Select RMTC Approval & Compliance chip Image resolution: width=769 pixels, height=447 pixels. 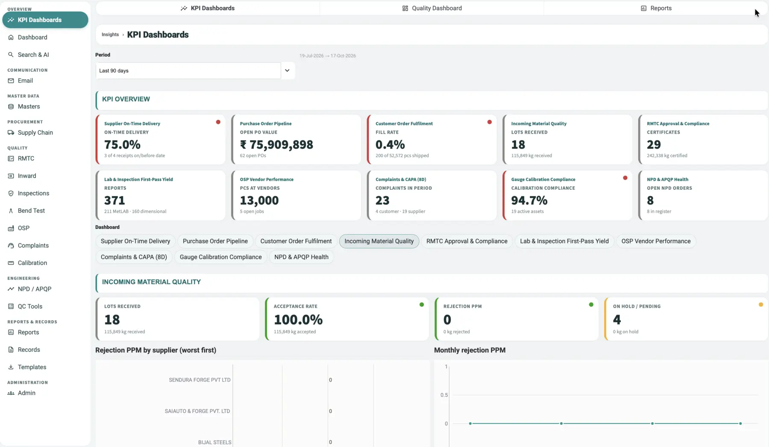coord(467,241)
